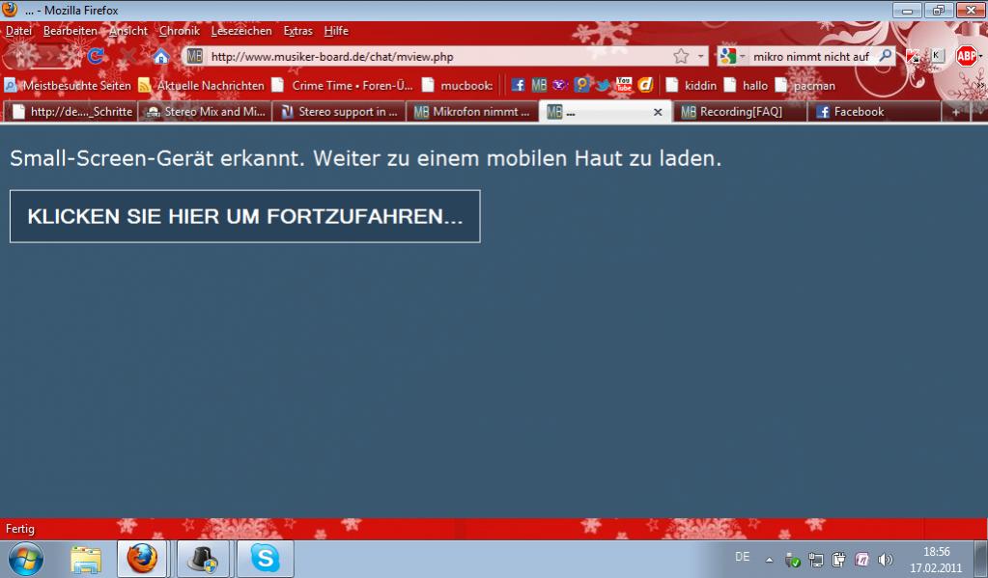Switch to the Recording[FAQ] tab
Screen dimensions: 988x578
point(740,111)
